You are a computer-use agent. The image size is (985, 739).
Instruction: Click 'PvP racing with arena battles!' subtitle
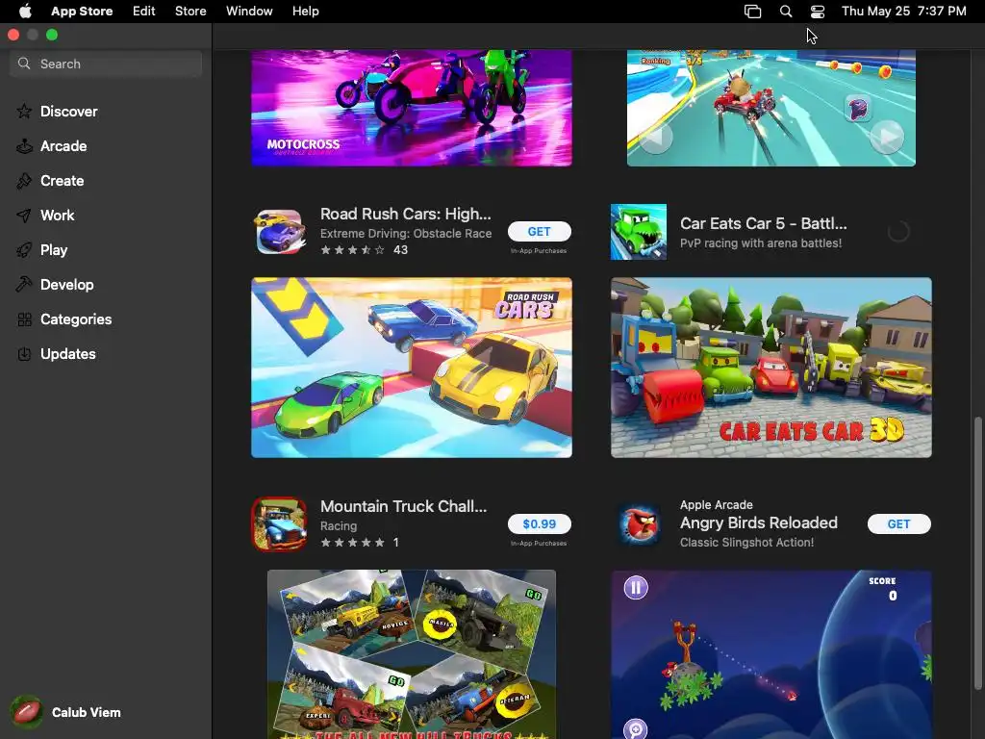[761, 243]
